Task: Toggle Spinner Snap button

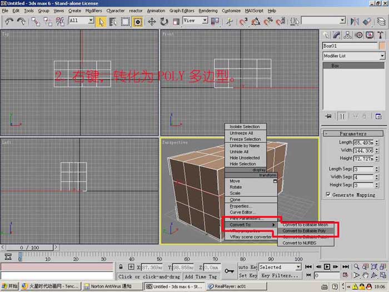Action: tap(281, 22)
